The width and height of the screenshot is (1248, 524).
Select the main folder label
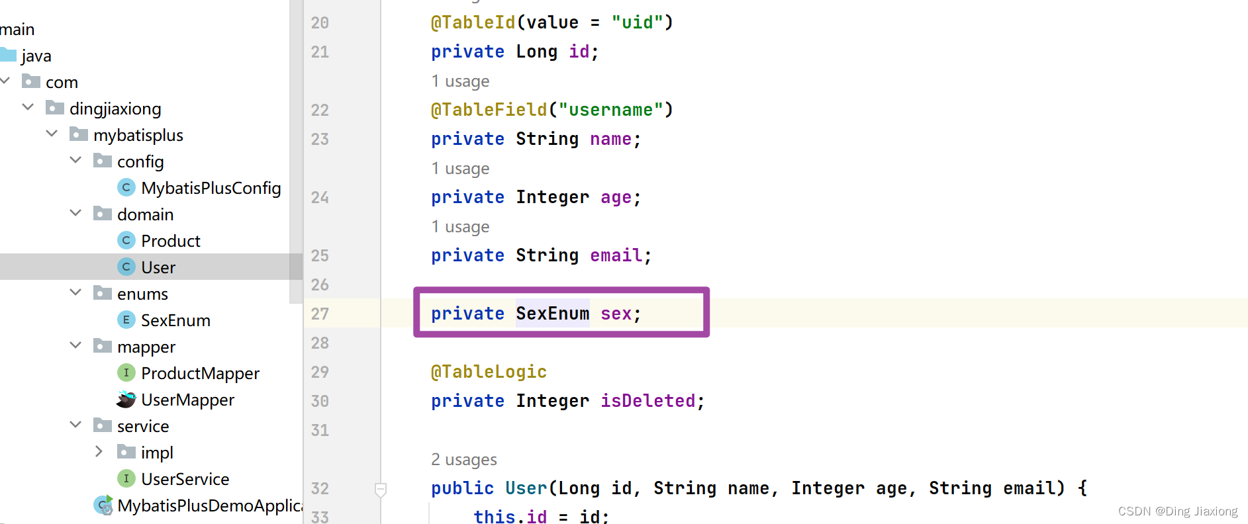[17, 29]
